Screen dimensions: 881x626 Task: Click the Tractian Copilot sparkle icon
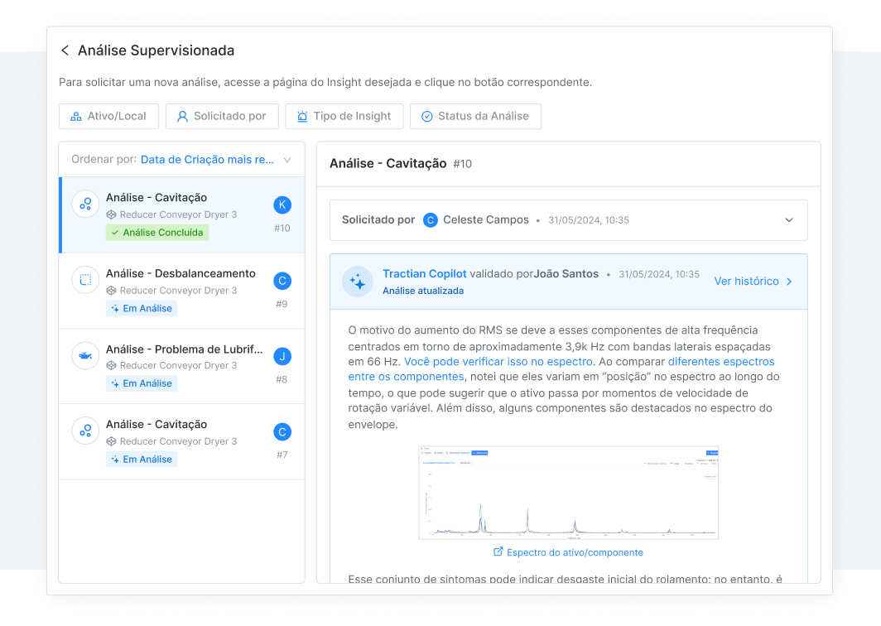pos(358,282)
